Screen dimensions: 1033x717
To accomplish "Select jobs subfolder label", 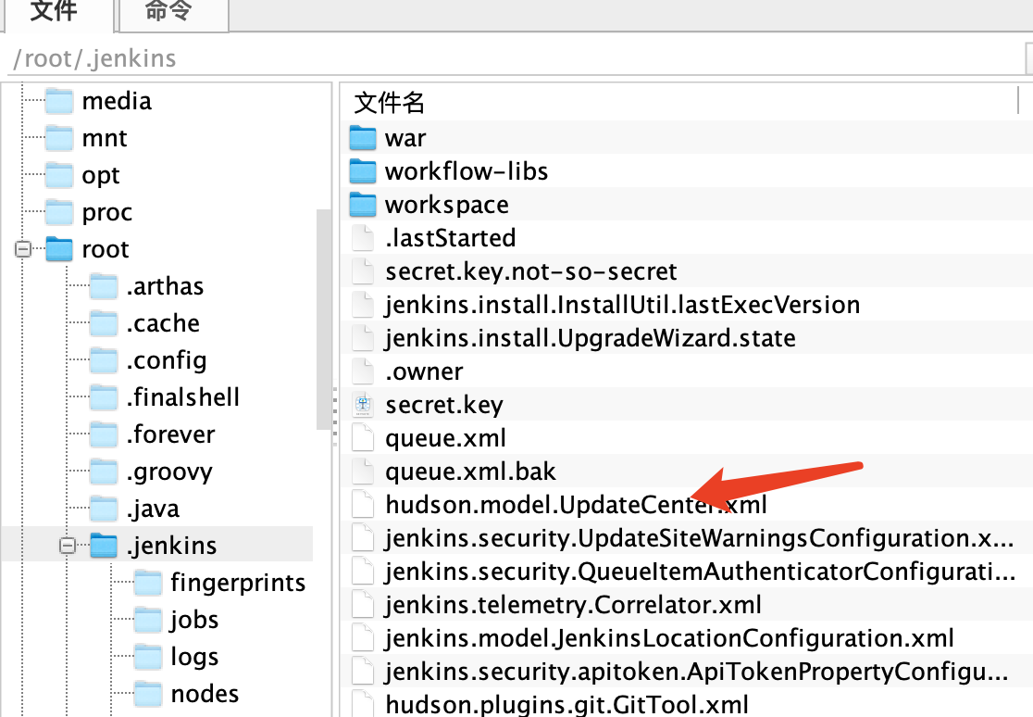I will pyautogui.click(x=194, y=620).
